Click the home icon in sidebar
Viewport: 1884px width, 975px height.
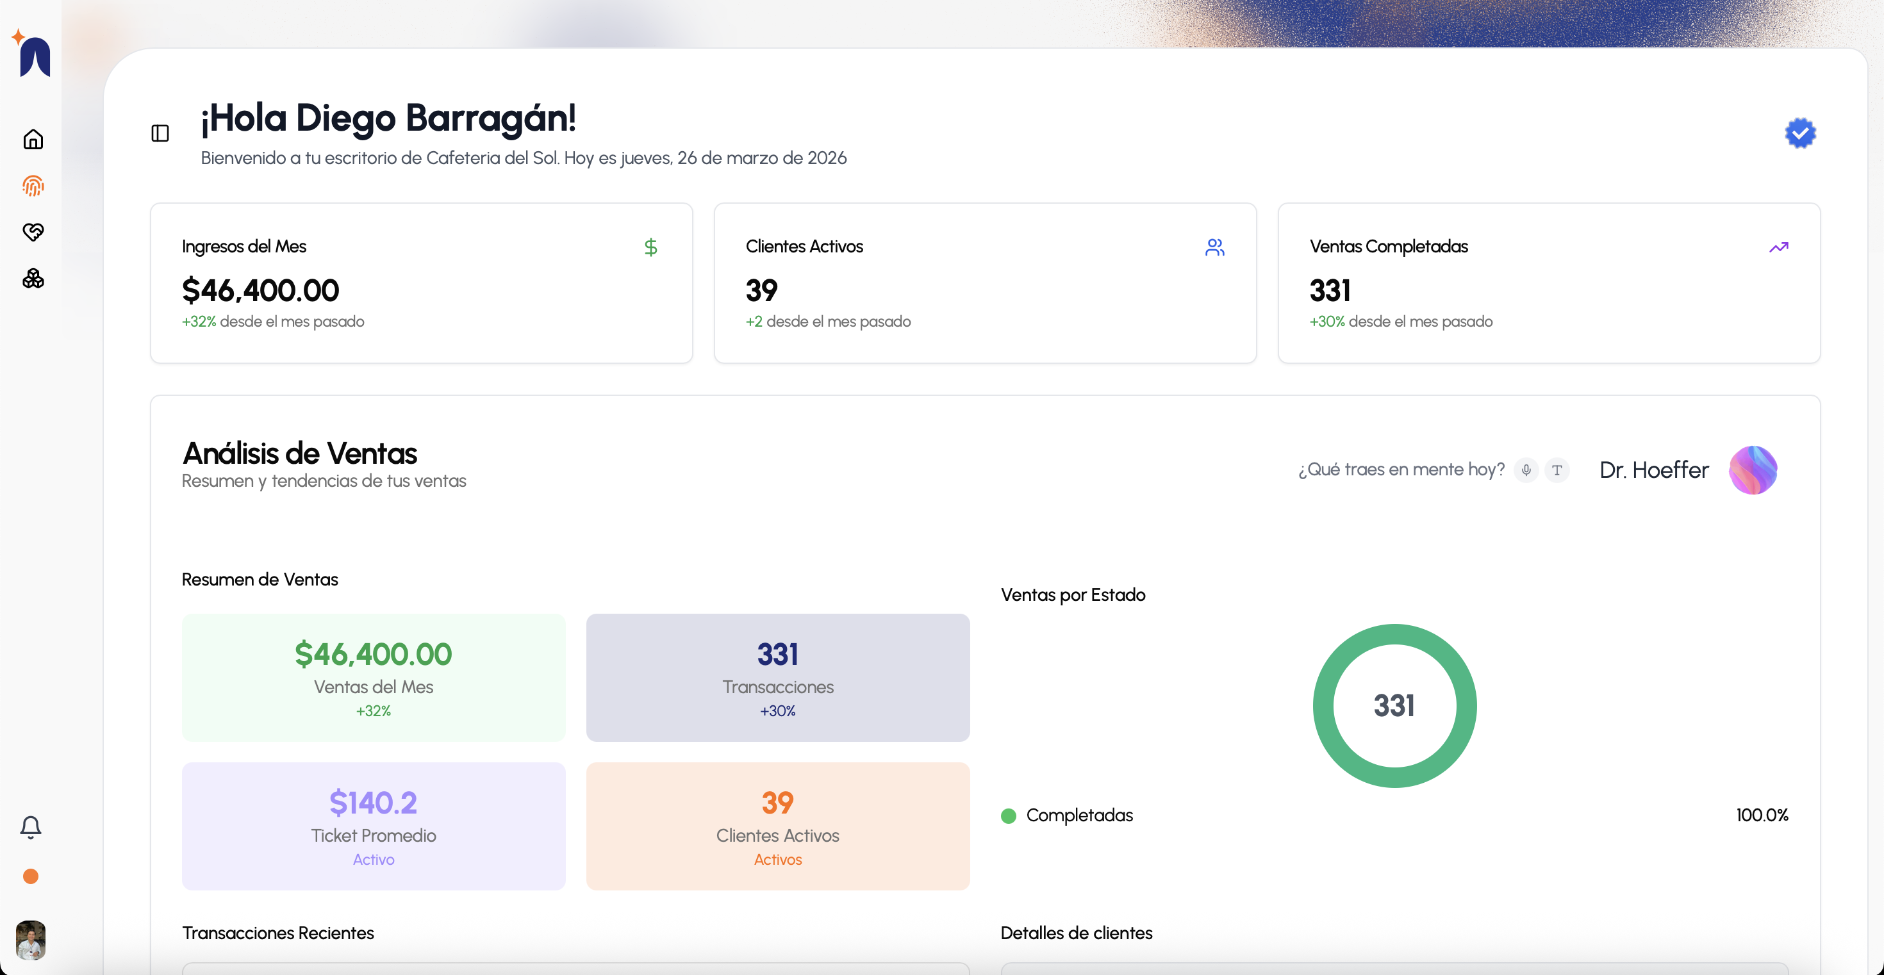[33, 139]
